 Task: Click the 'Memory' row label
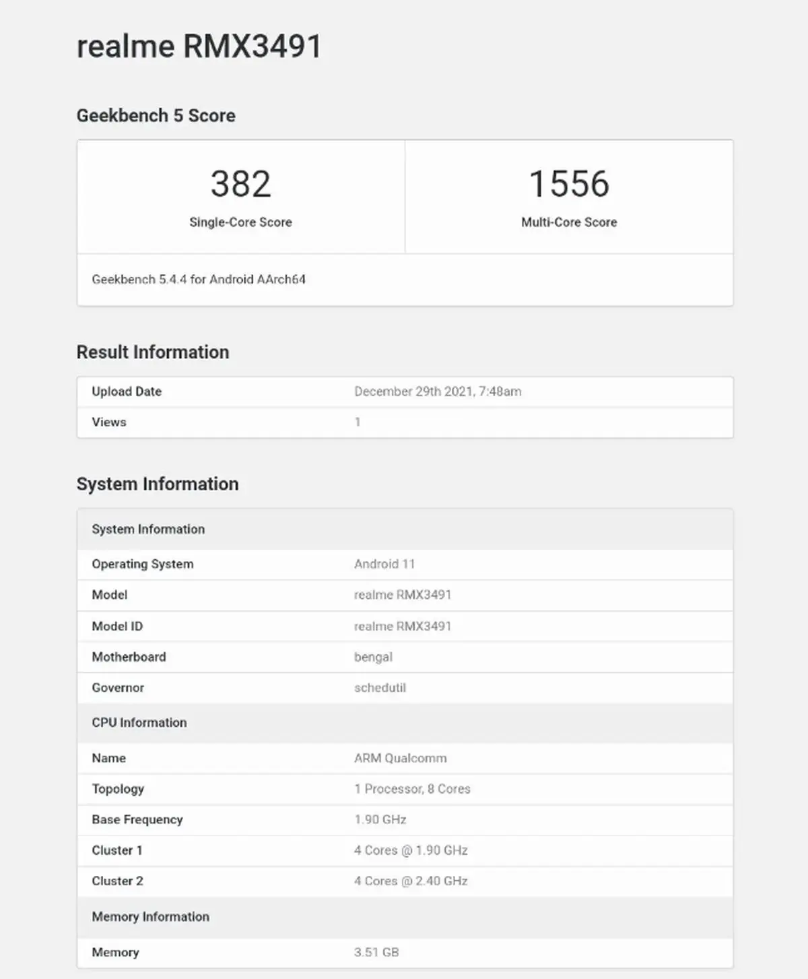[115, 952]
